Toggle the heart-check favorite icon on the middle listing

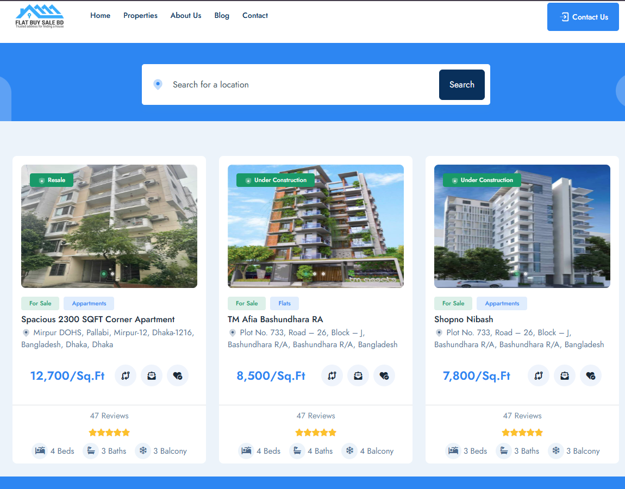tap(384, 375)
